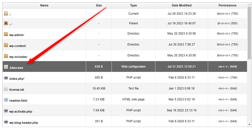Click the wp-activate.php PHP icon
This screenshot has width=252, height=129.
click(x=6, y=111)
